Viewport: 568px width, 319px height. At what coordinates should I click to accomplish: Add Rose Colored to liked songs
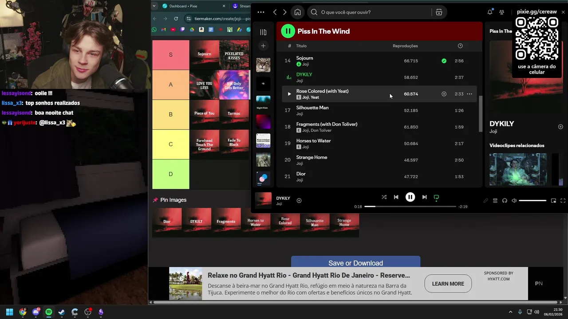pos(444,94)
